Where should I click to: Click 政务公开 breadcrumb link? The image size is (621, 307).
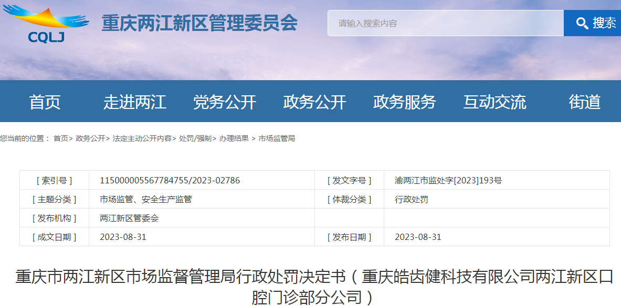pos(90,138)
